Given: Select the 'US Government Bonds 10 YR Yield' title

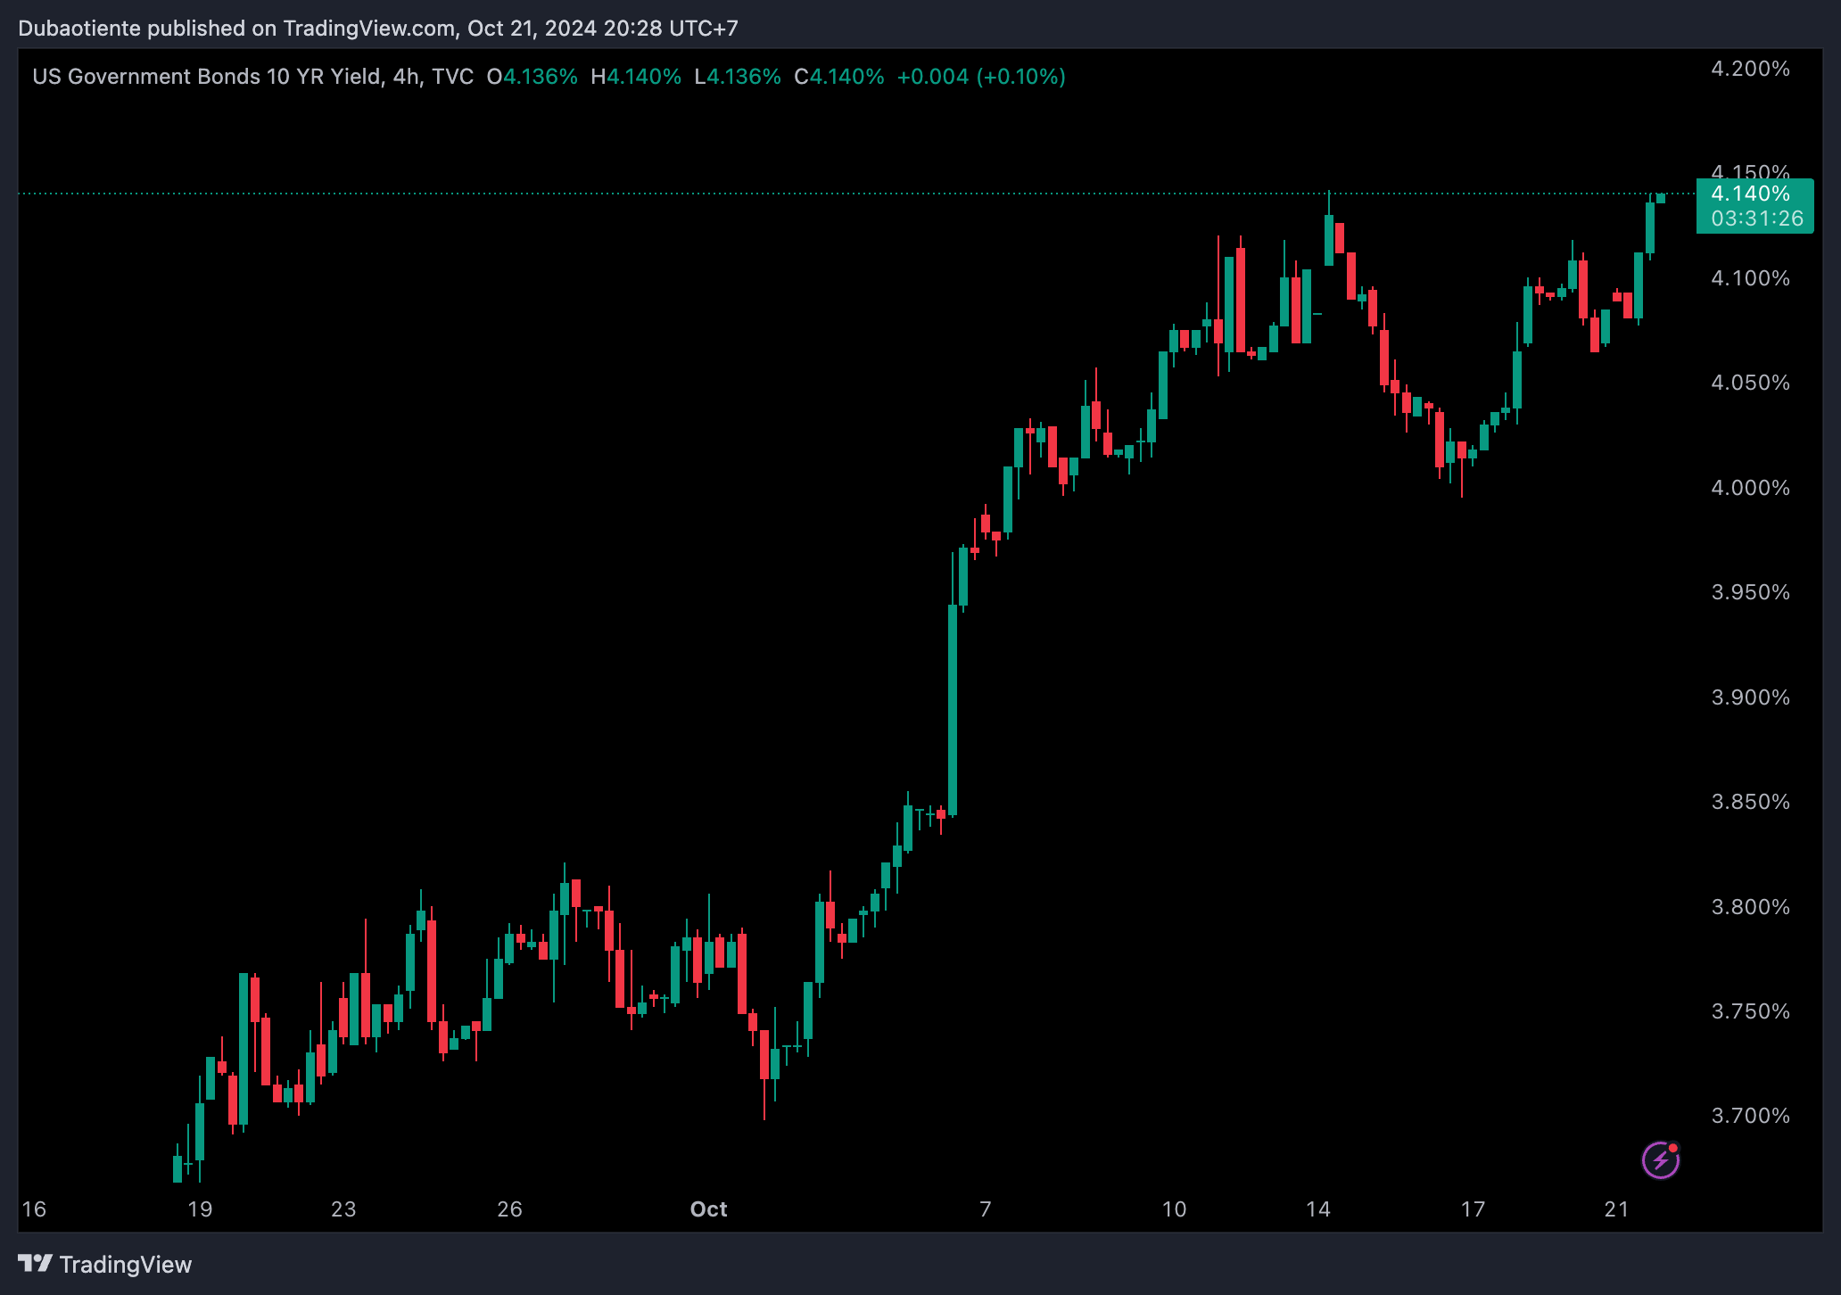Looking at the screenshot, I should click(x=207, y=77).
